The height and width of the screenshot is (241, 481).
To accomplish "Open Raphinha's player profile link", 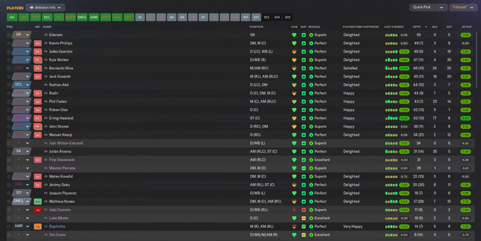I will (57, 226).
